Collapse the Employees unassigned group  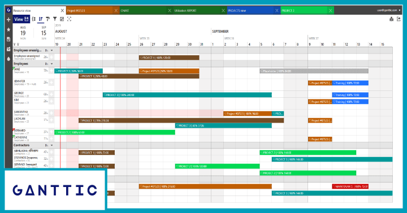(51, 50)
